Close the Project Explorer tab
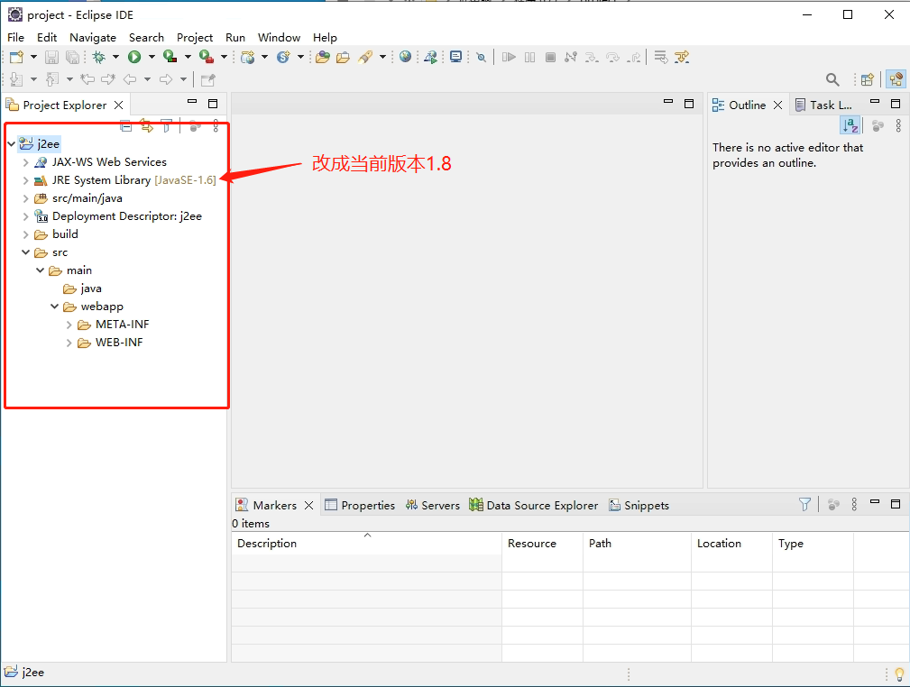 coord(118,105)
